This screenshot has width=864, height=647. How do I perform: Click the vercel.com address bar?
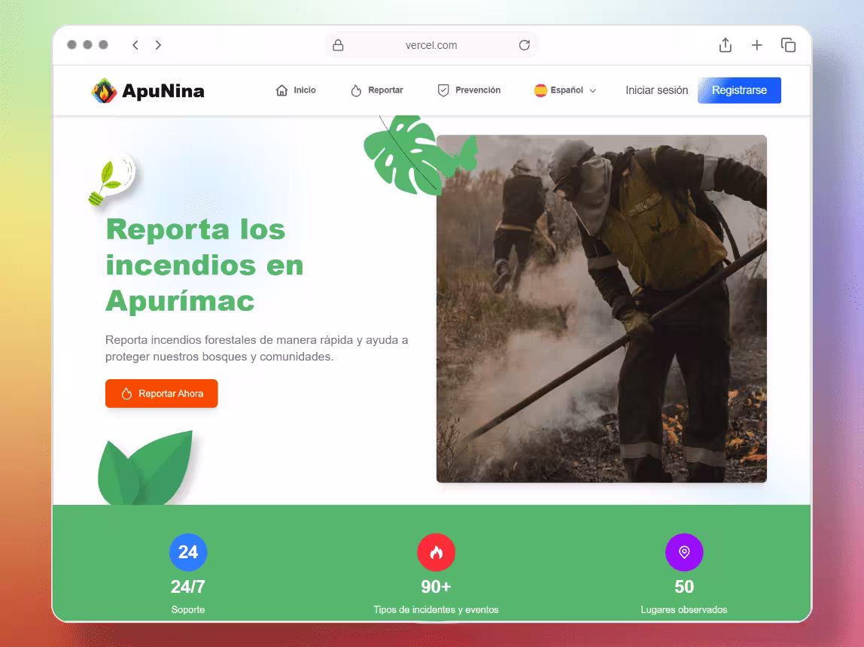coord(431,45)
